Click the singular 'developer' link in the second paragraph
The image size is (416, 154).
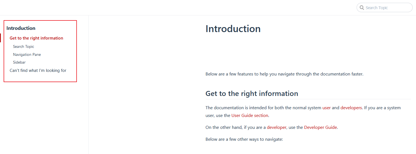pyautogui.click(x=276, y=127)
